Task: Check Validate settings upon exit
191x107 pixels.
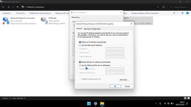Action: (x=81, y=79)
